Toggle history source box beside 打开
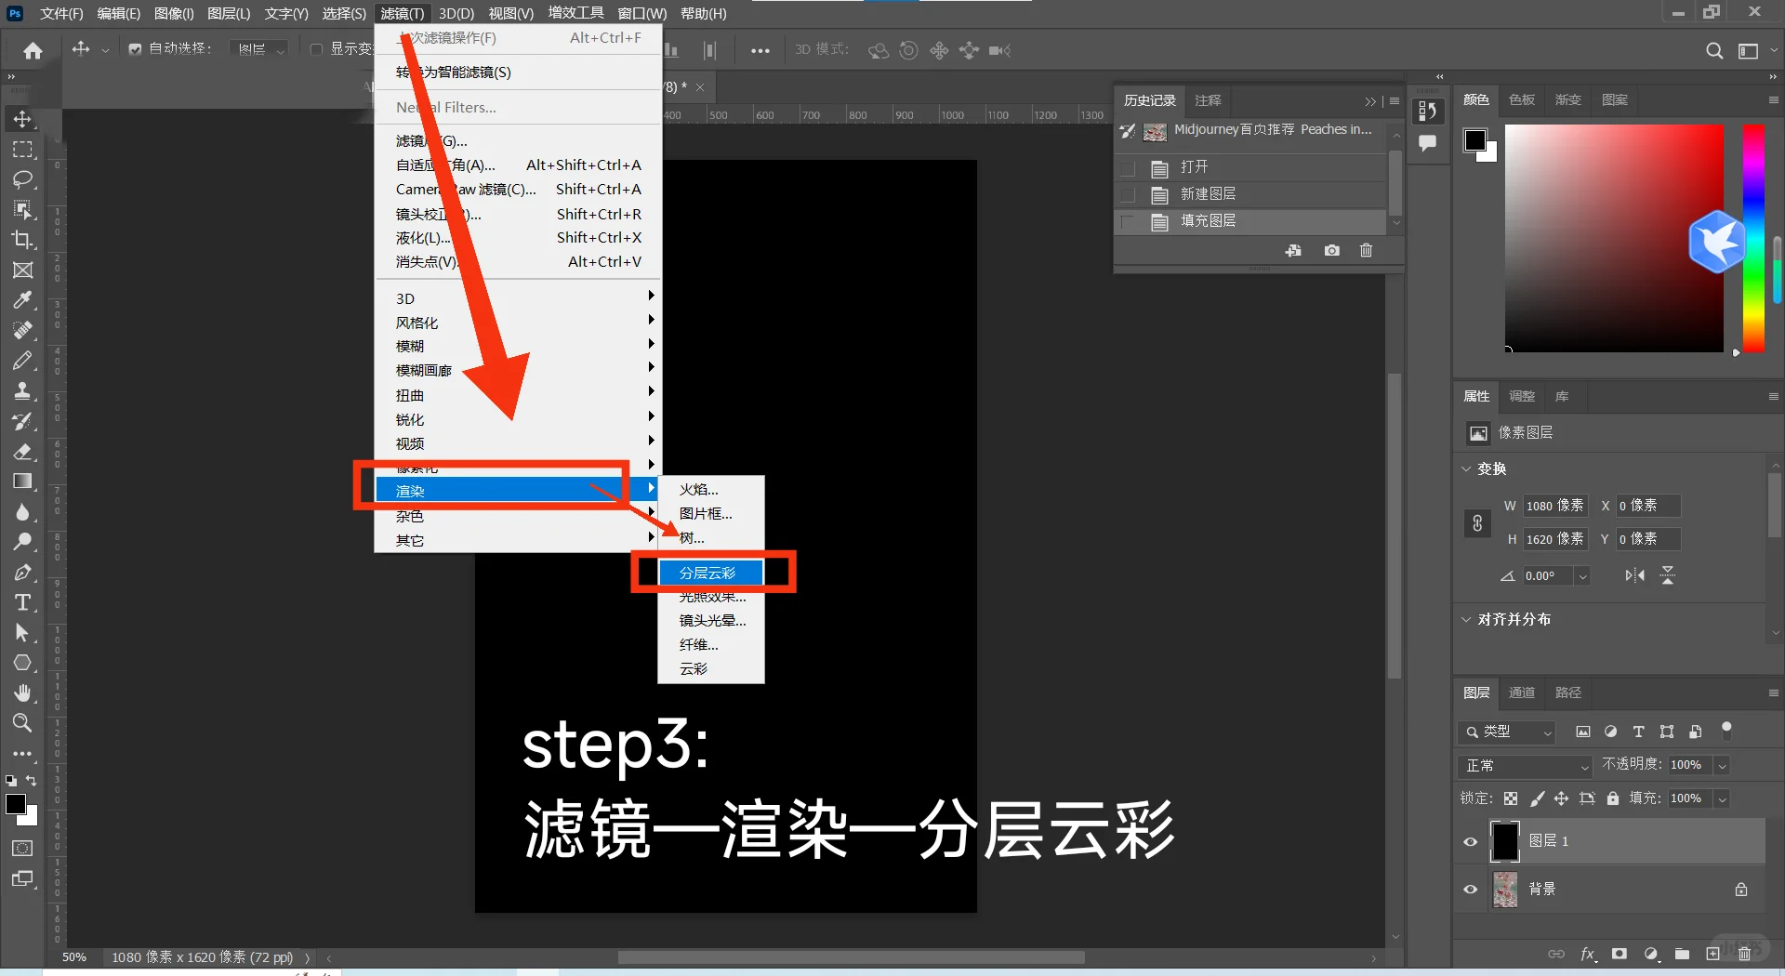Image resolution: width=1785 pixels, height=976 pixels. (x=1128, y=168)
